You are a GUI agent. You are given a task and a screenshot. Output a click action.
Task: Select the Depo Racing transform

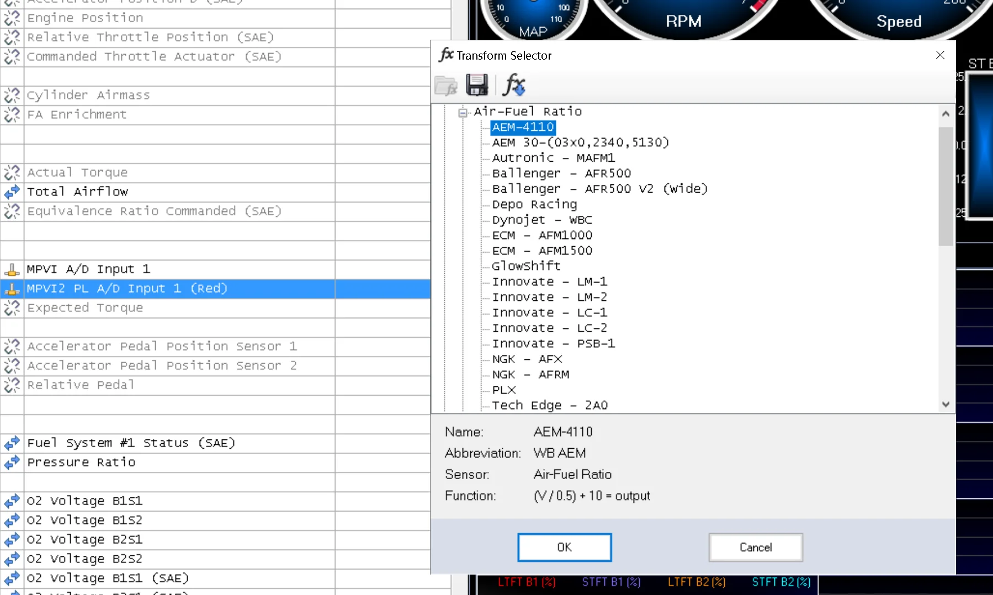pyautogui.click(x=534, y=204)
